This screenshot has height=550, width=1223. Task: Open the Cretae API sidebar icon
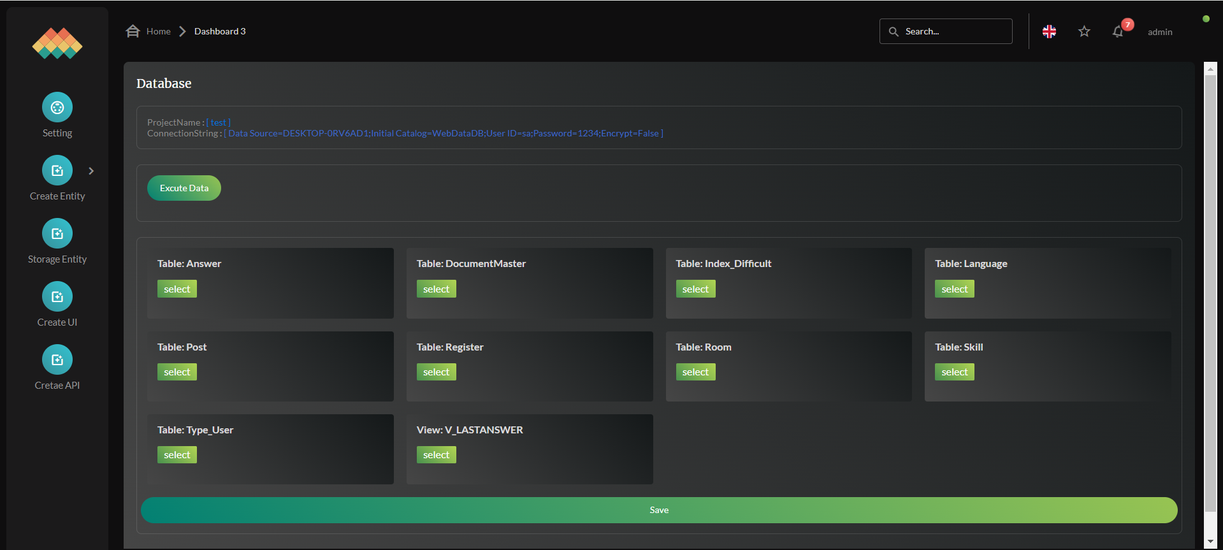(57, 359)
